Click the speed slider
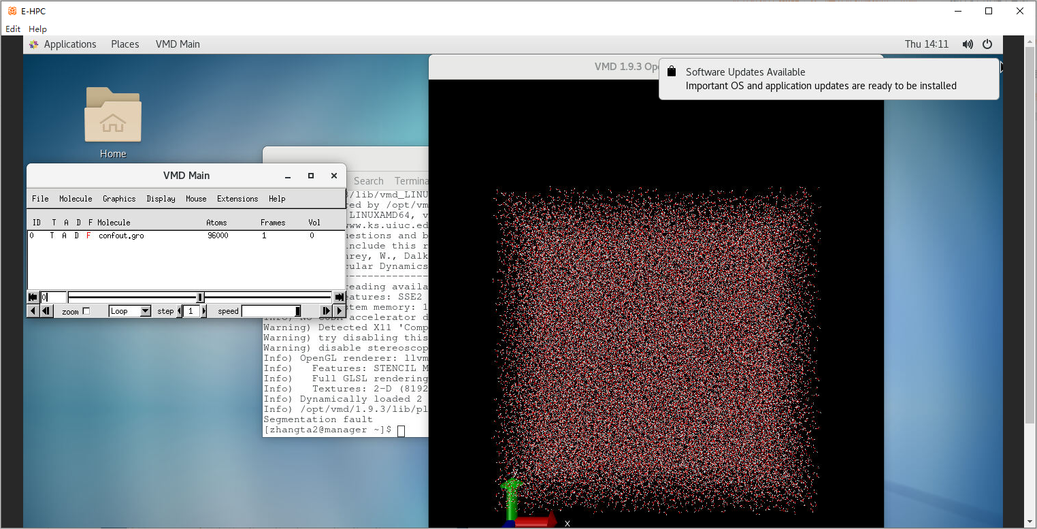This screenshot has width=1037, height=529. coord(271,311)
